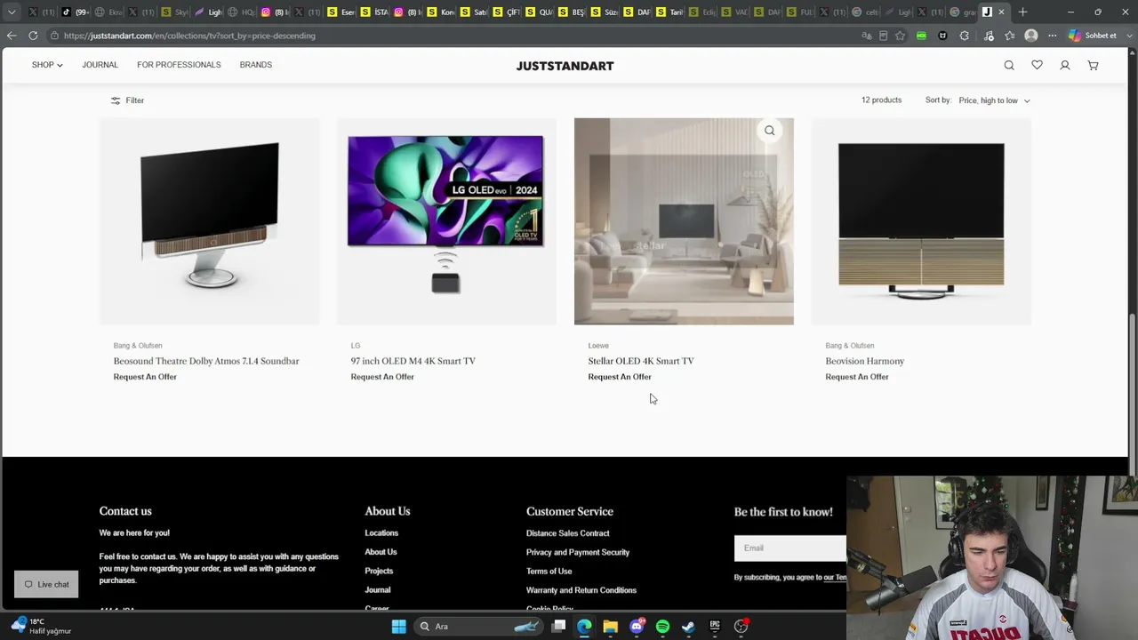Open FOR PROFESSIONALS in the navigation
Viewport: 1138px width, 640px height.
tap(179, 65)
